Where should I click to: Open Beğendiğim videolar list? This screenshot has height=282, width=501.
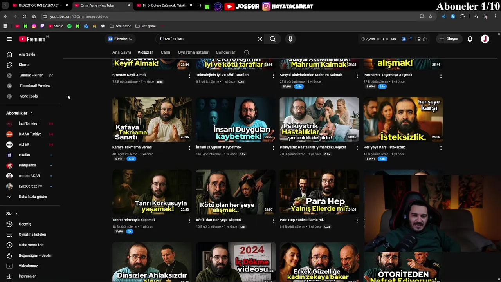click(31, 255)
